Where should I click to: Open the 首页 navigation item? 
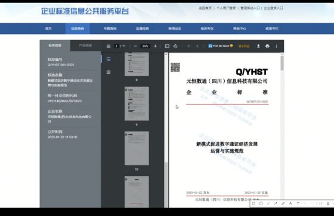(48, 29)
